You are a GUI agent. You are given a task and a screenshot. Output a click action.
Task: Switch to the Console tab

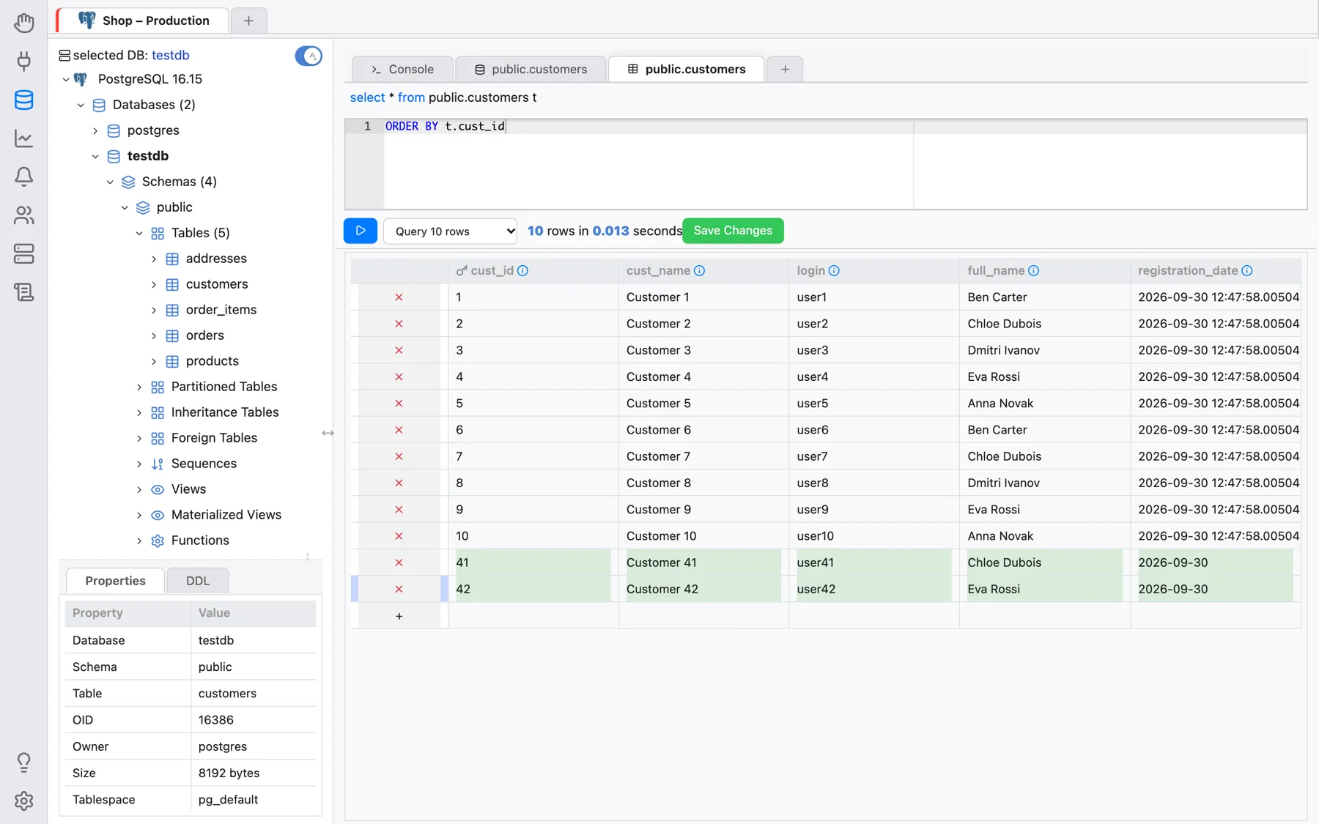(x=402, y=69)
